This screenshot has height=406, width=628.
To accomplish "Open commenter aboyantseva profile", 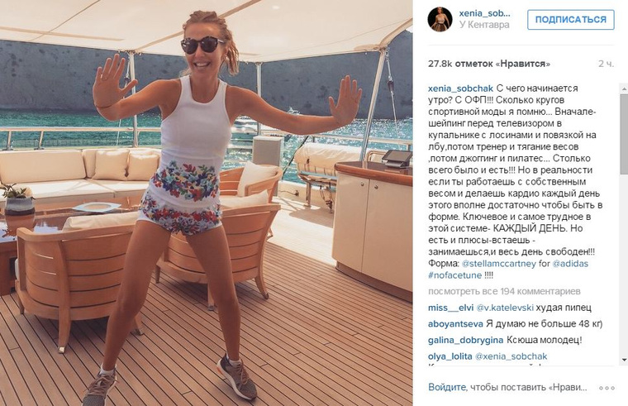I will [455, 324].
